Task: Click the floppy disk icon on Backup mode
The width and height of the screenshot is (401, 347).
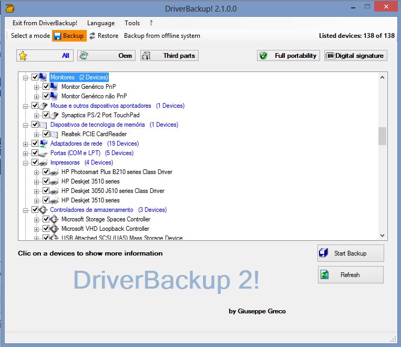Action: coord(57,36)
